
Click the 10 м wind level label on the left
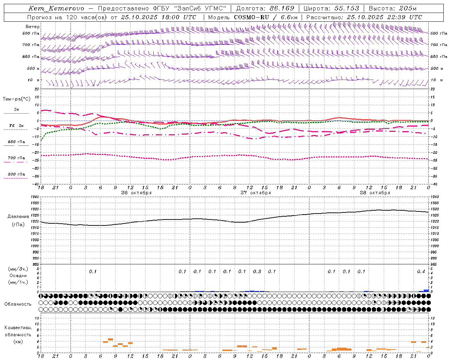coord(34,80)
